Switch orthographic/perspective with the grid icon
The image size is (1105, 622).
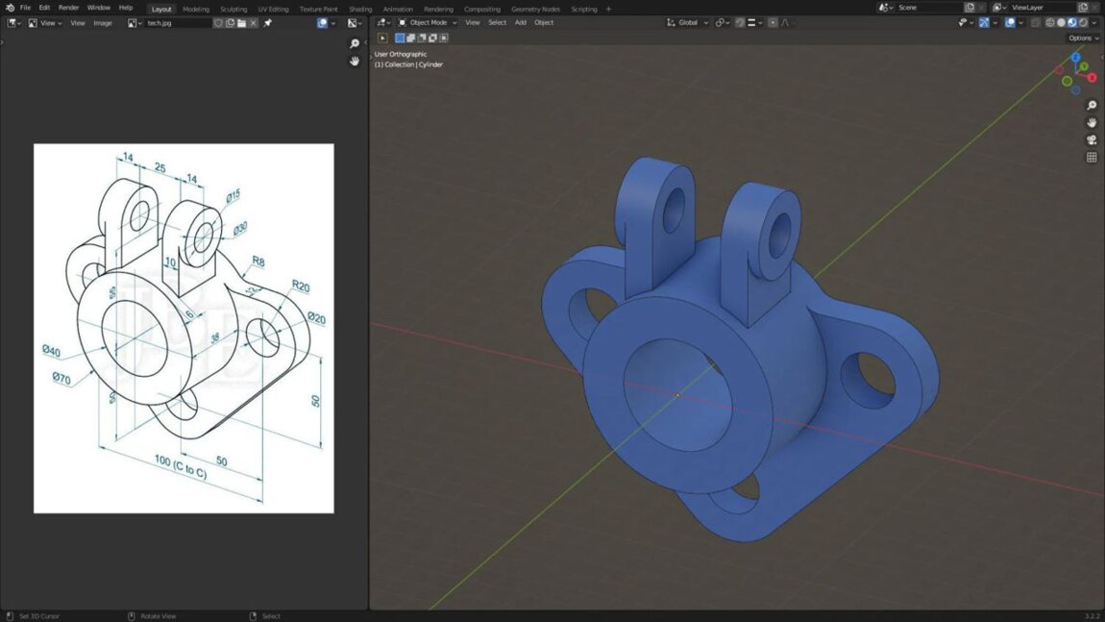(x=1092, y=158)
